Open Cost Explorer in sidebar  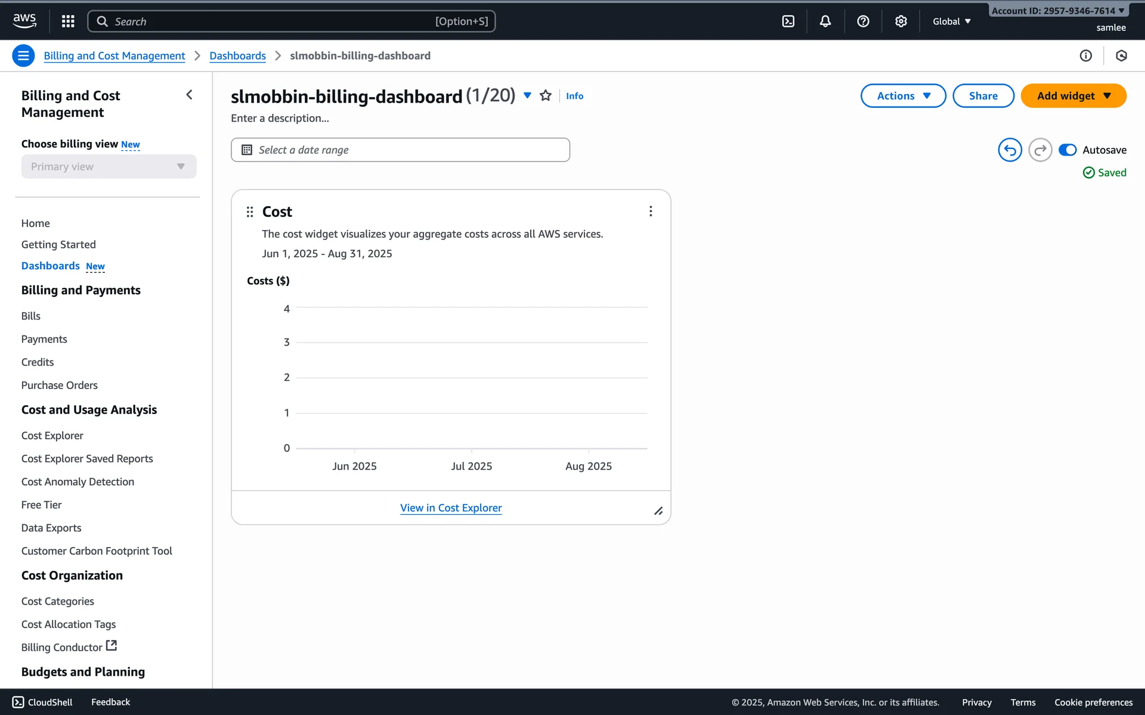(x=52, y=436)
